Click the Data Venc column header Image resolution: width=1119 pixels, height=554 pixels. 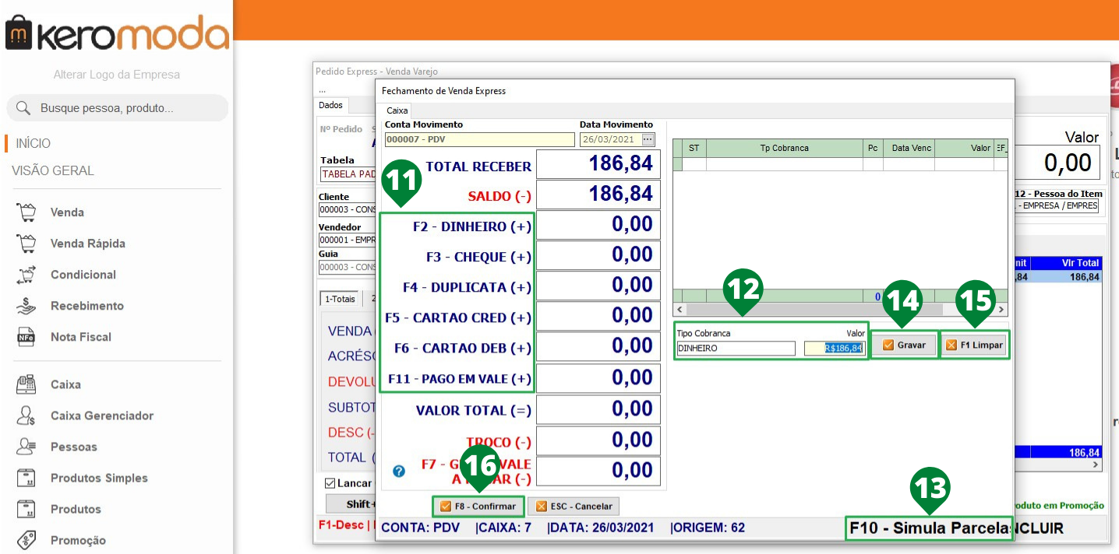pos(909,148)
